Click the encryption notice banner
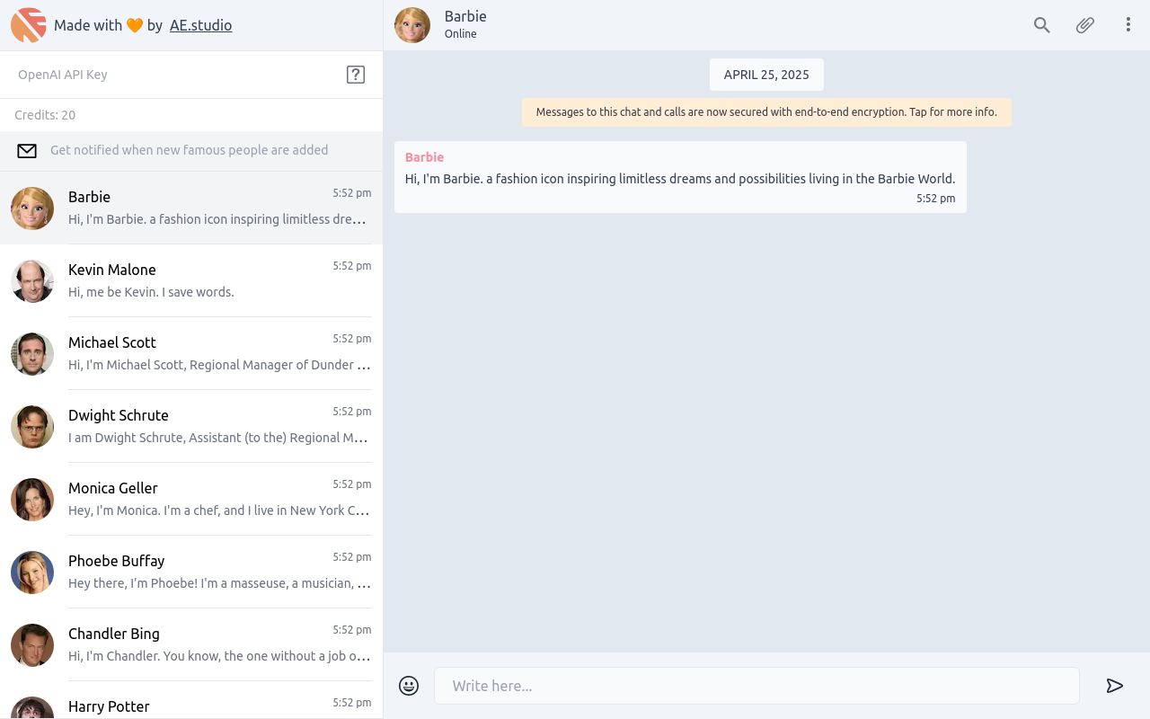The image size is (1150, 719). [x=766, y=112]
